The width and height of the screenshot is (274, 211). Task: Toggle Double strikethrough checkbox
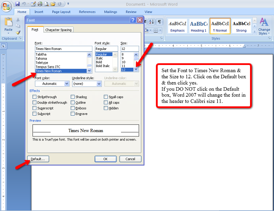click(x=35, y=103)
